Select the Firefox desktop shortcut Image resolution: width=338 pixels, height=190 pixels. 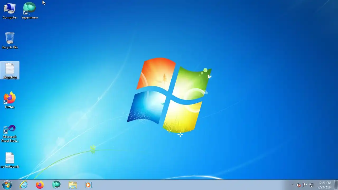pos(10,100)
